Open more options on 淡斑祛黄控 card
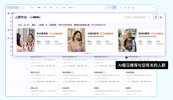 click(x=152, y=82)
